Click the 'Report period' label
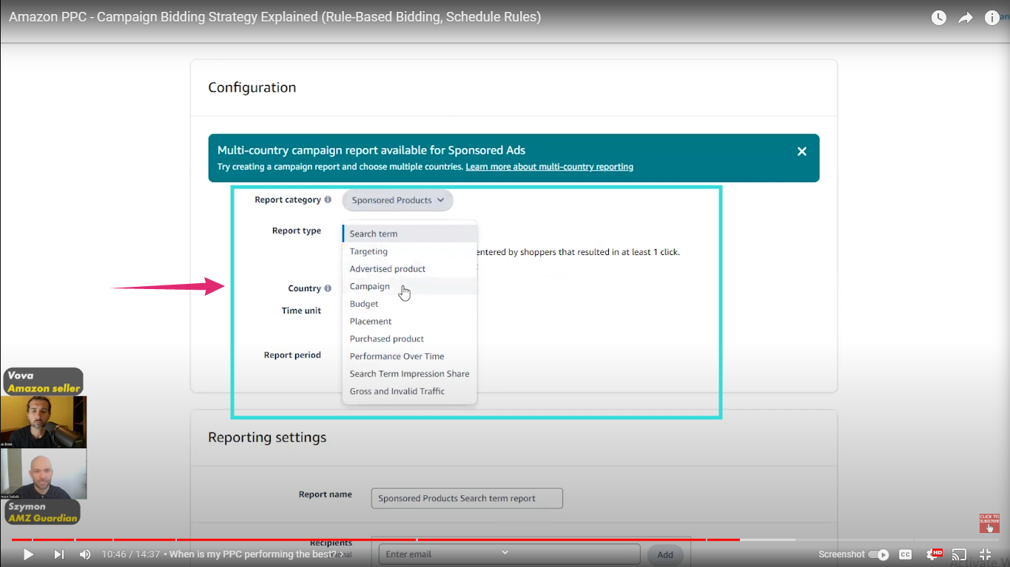 (292, 355)
